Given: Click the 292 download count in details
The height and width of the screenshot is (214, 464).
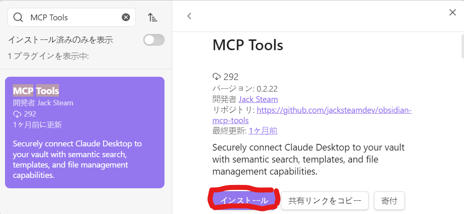Looking at the screenshot, I should (231, 77).
